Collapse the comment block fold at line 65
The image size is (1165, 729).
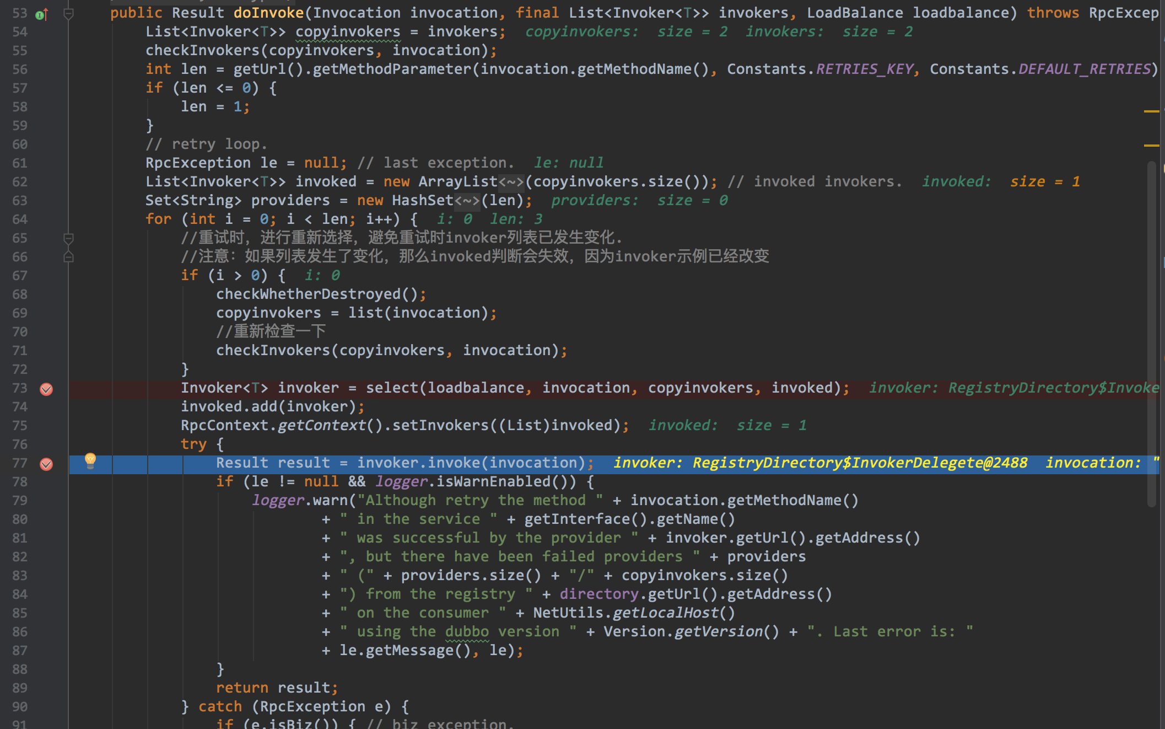click(x=69, y=238)
